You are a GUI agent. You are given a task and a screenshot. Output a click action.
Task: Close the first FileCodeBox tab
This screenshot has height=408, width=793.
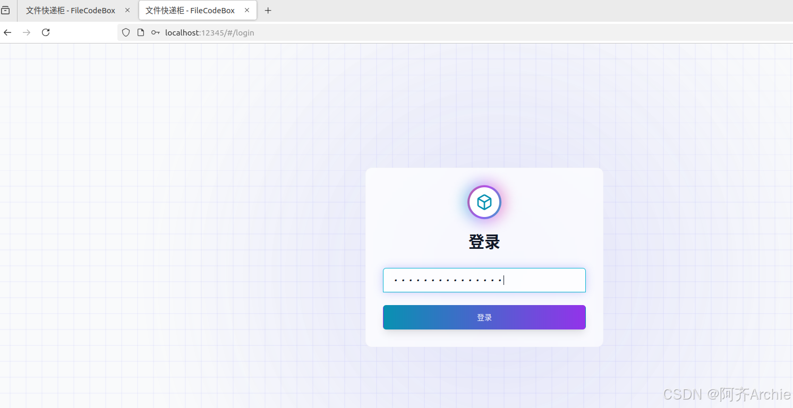tap(127, 10)
